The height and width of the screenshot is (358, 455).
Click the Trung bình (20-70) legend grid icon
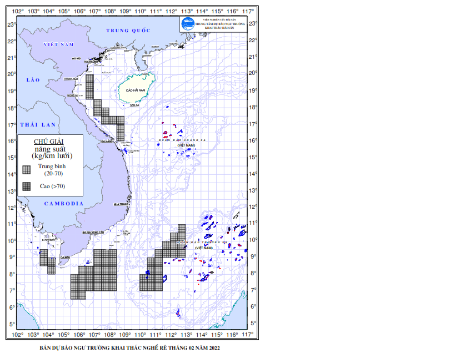coord(27,170)
